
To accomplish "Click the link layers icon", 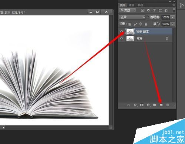I will click(x=128, y=105).
